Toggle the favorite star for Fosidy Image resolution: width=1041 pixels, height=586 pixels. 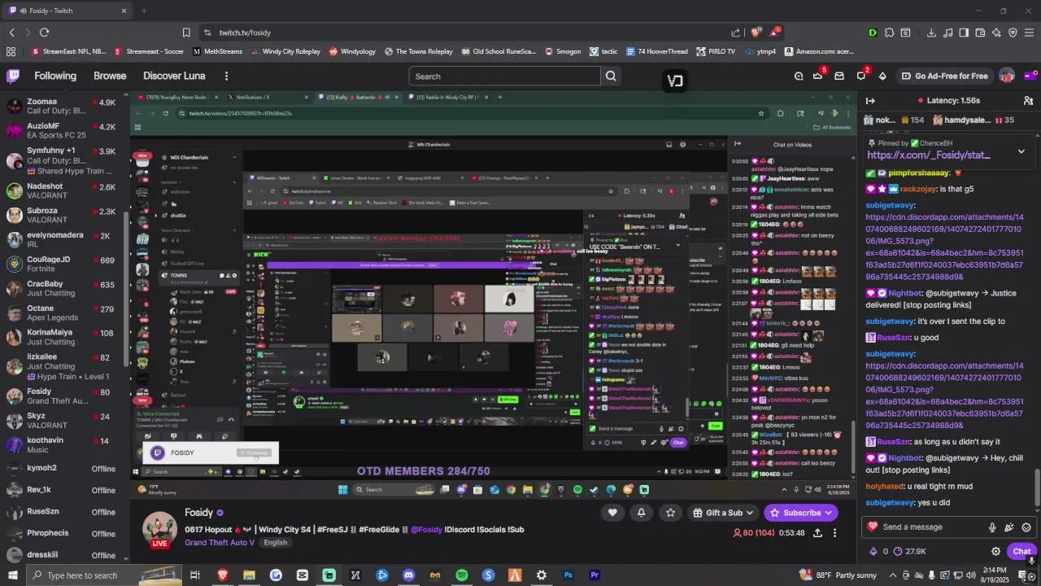pos(670,512)
